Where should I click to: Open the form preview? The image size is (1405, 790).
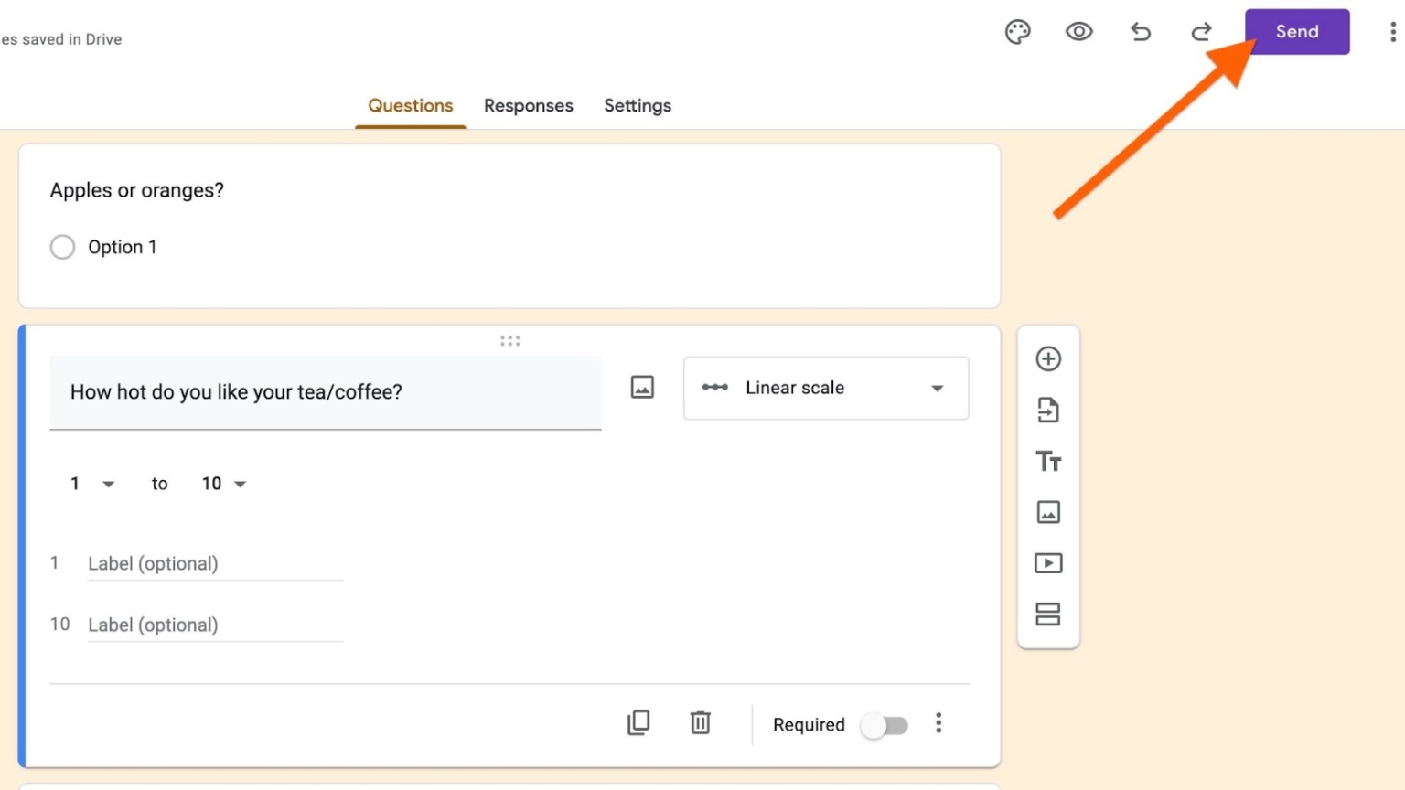tap(1079, 31)
